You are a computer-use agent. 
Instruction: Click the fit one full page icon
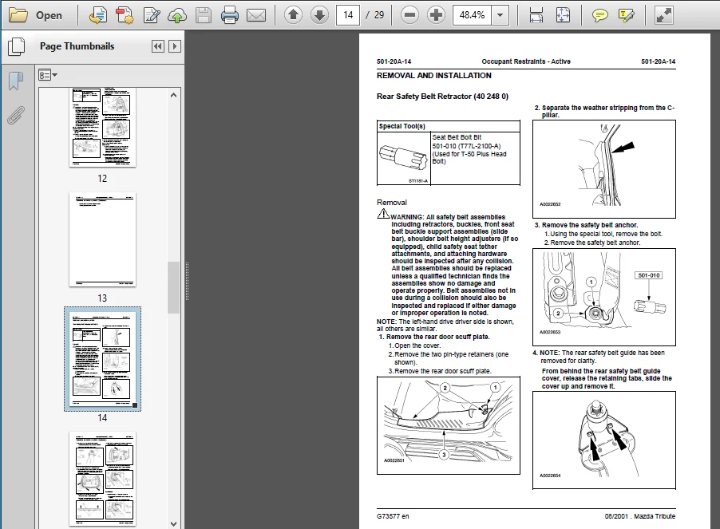pos(563,15)
